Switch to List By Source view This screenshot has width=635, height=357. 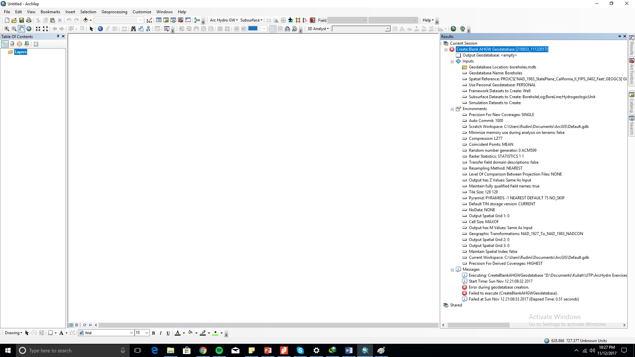click(x=12, y=44)
